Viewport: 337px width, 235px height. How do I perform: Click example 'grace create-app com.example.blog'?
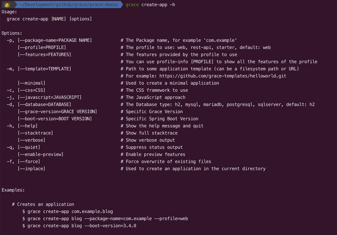(68, 211)
